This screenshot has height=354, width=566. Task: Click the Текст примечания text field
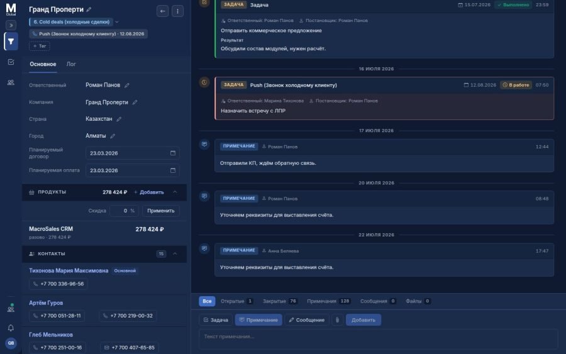379,339
